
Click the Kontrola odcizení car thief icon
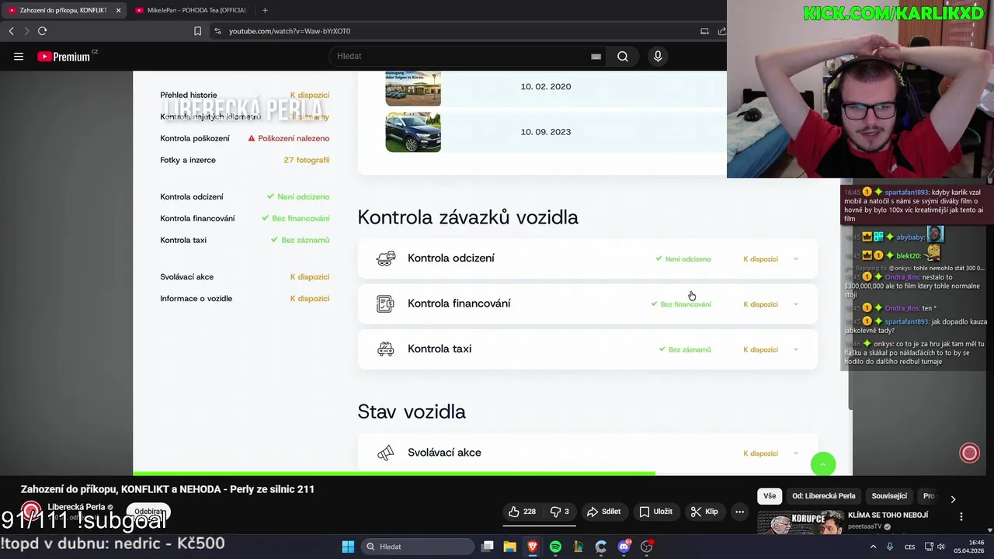(x=385, y=259)
